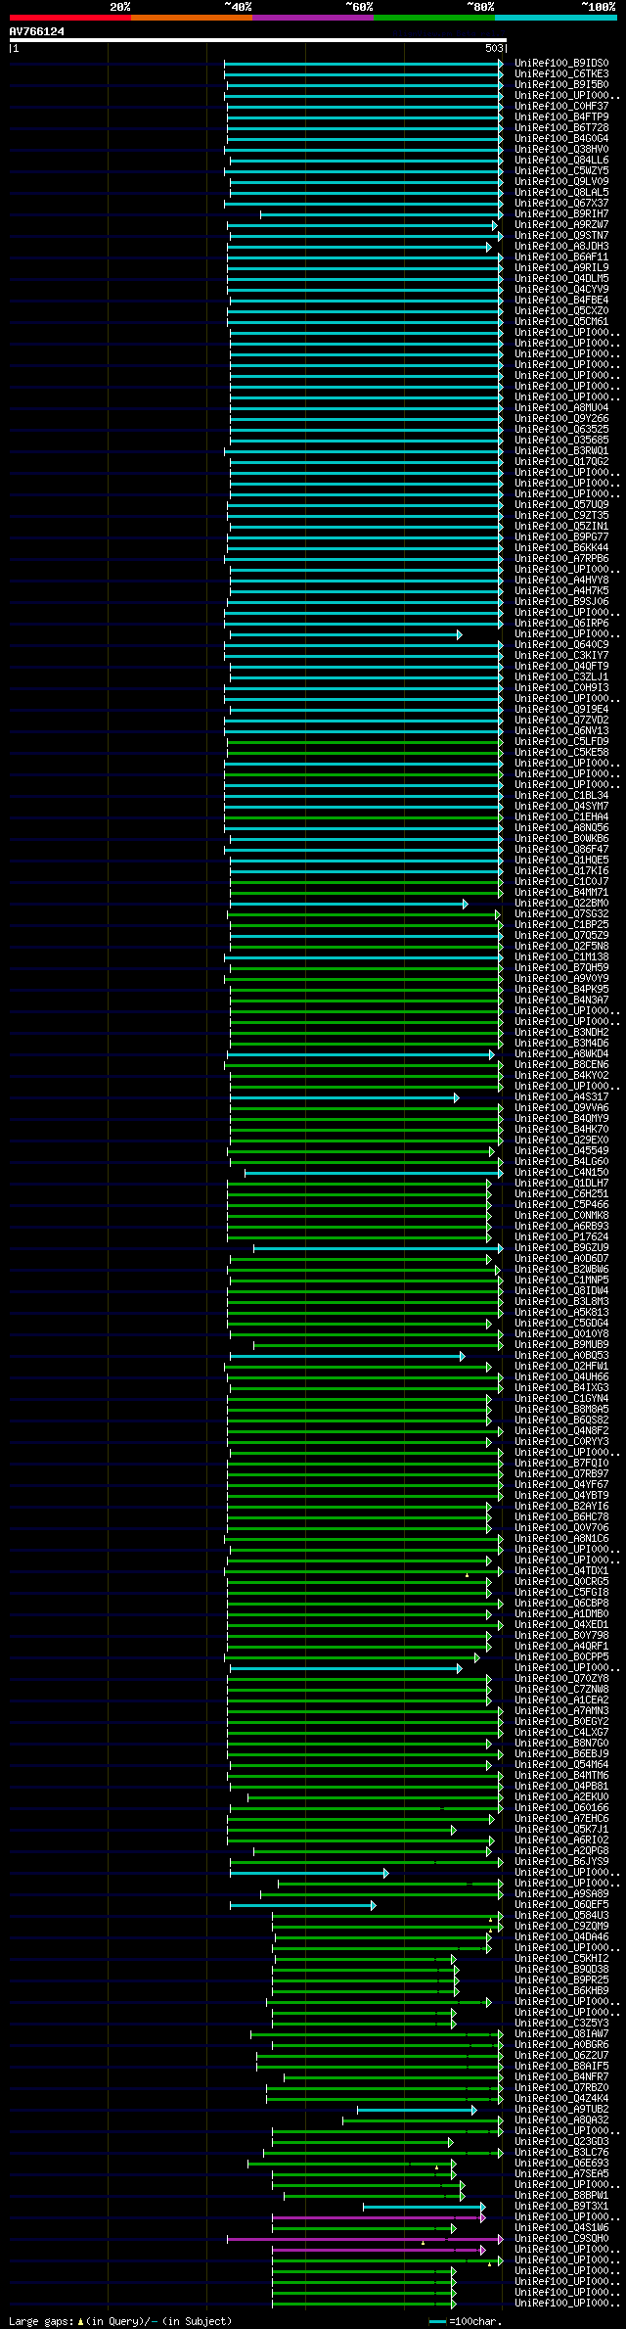Select the UniRef100_Q29EX0 label
The height and width of the screenshot is (2329, 626).
(561, 1140)
